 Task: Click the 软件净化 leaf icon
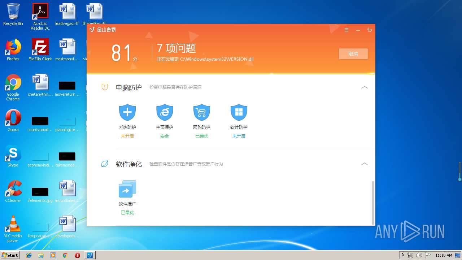point(105,164)
